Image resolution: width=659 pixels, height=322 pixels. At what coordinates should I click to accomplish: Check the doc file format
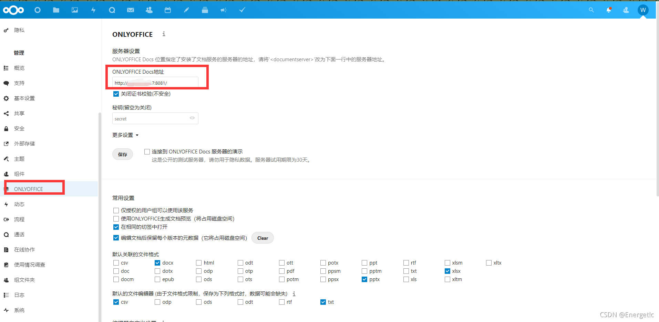[116, 271]
